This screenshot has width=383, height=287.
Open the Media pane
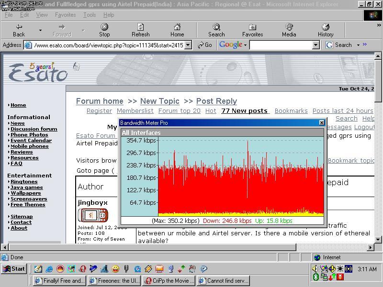[289, 30]
